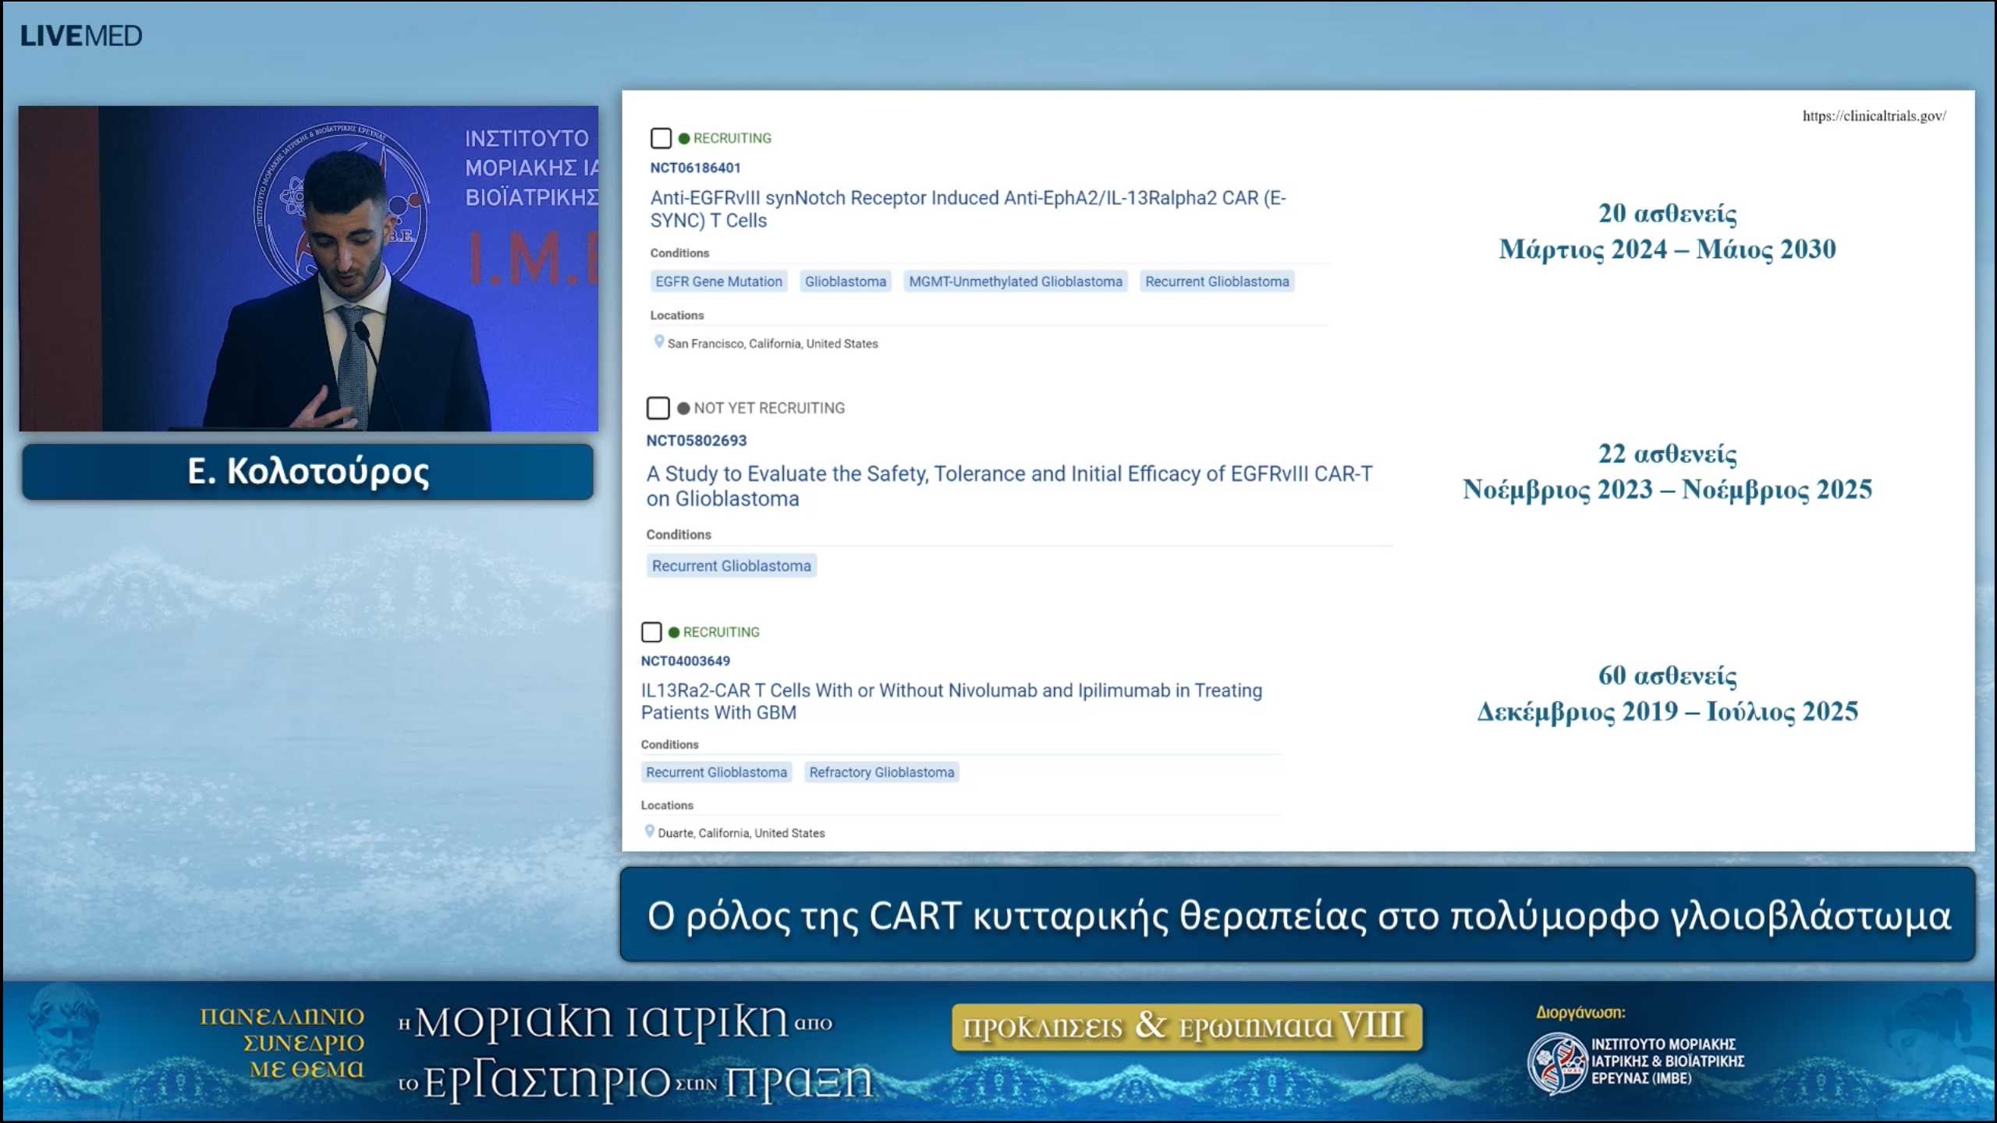This screenshot has height=1123, width=1997.
Task: Click the location pin icon for Duarte
Action: [649, 832]
